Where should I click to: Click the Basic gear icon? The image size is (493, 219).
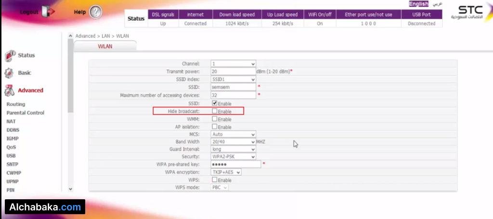[10, 73]
